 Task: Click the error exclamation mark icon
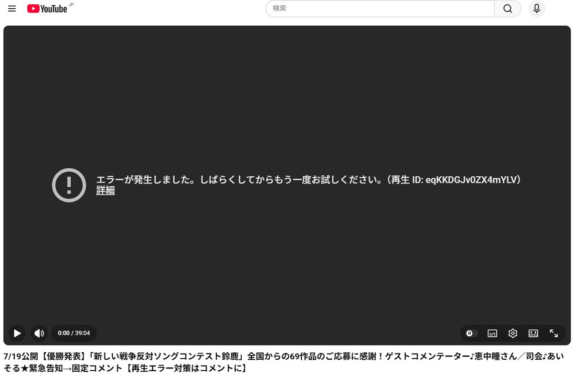[69, 185]
